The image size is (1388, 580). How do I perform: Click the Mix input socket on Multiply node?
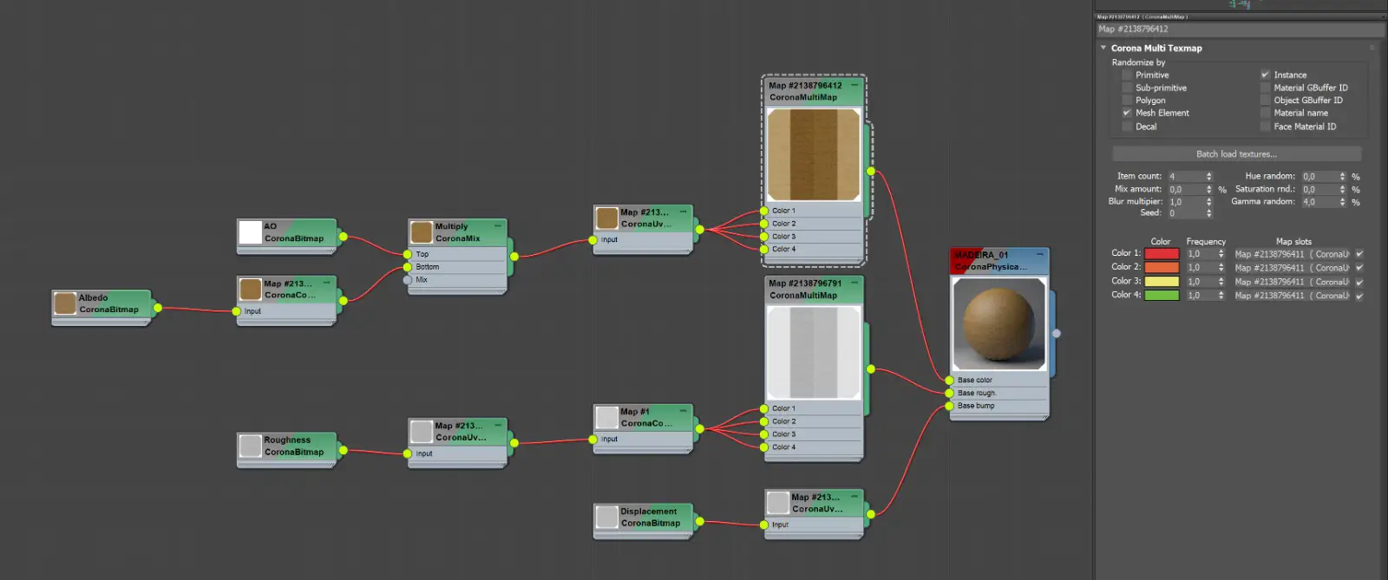tap(408, 280)
